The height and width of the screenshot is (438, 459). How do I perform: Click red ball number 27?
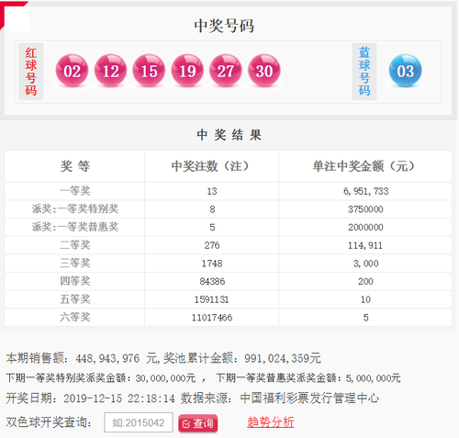pos(226,71)
